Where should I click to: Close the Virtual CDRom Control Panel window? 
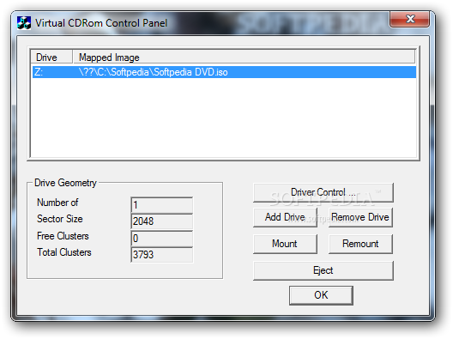click(x=409, y=19)
